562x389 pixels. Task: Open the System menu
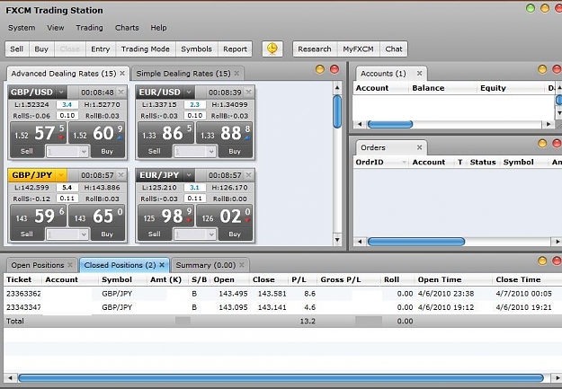point(22,28)
